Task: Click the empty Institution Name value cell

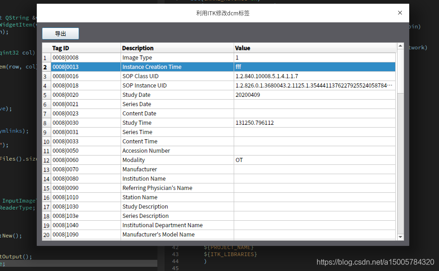Action: [x=315, y=179]
